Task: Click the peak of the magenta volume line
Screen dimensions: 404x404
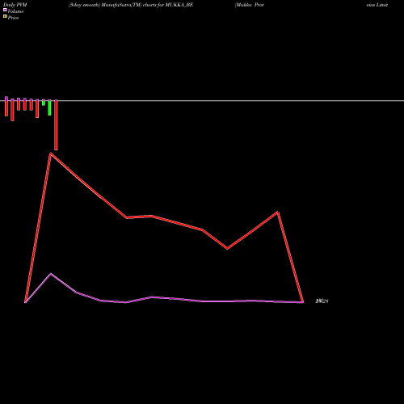Action: pos(51,274)
